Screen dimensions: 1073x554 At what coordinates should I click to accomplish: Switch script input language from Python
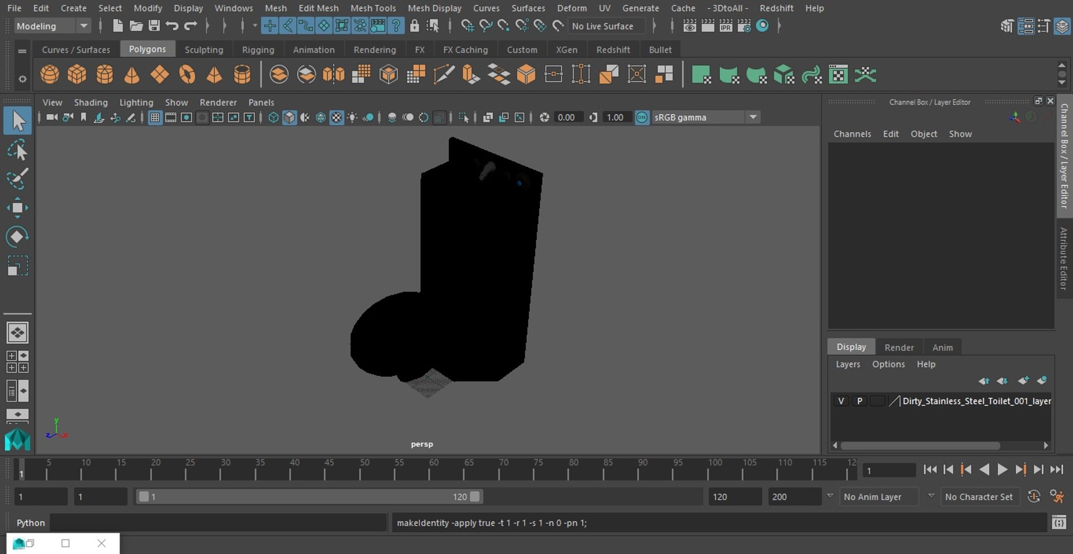click(31, 523)
